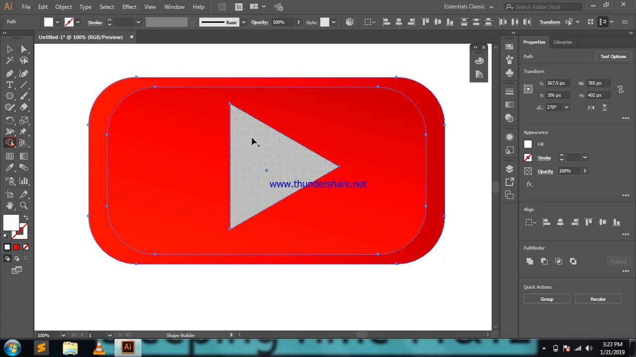
Task: Choose the Type tool
Action: click(x=9, y=85)
